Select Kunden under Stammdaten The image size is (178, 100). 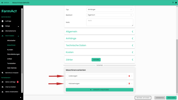point(10,50)
